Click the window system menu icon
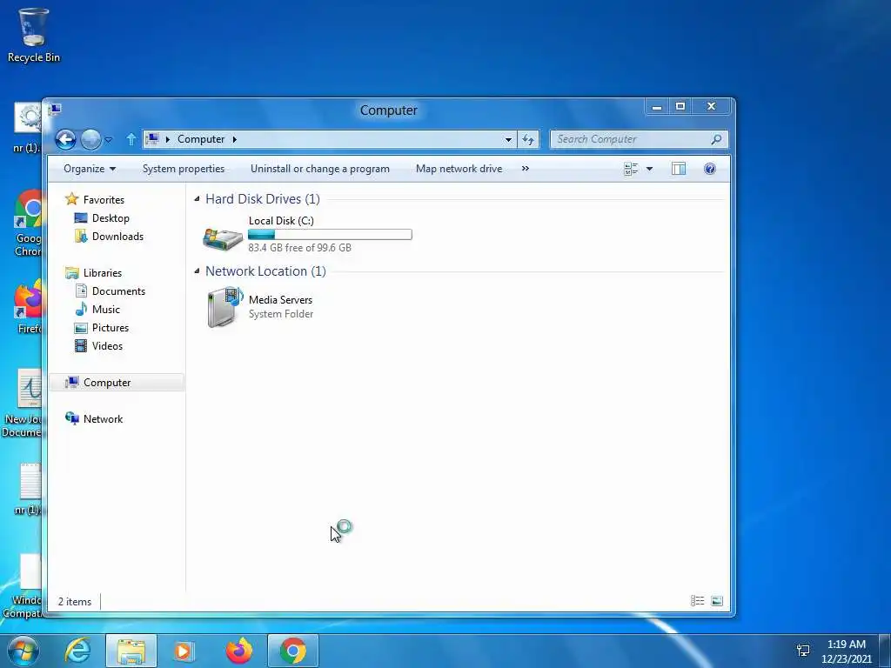891x668 pixels. (x=55, y=109)
